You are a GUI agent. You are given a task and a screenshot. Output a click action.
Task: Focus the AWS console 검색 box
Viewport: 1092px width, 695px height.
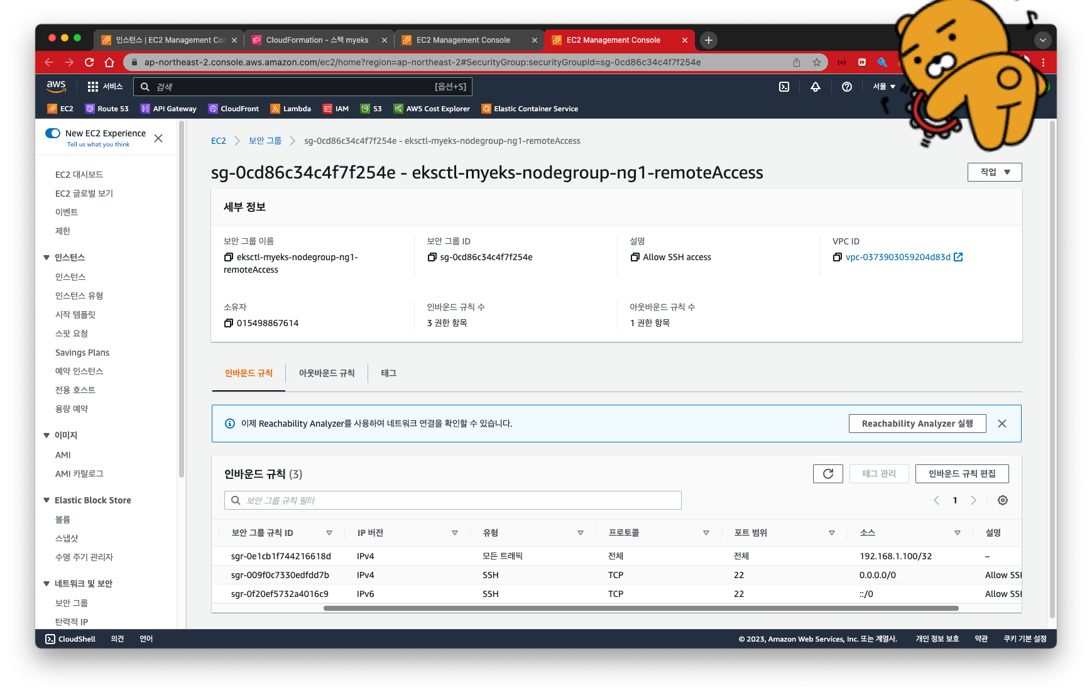coord(303,87)
